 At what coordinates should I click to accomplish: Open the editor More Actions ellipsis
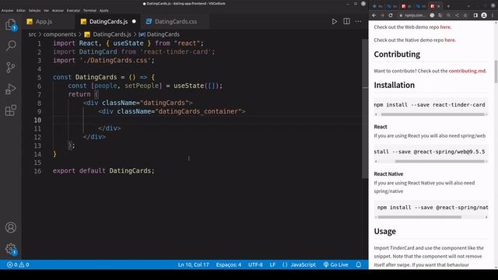(358, 22)
